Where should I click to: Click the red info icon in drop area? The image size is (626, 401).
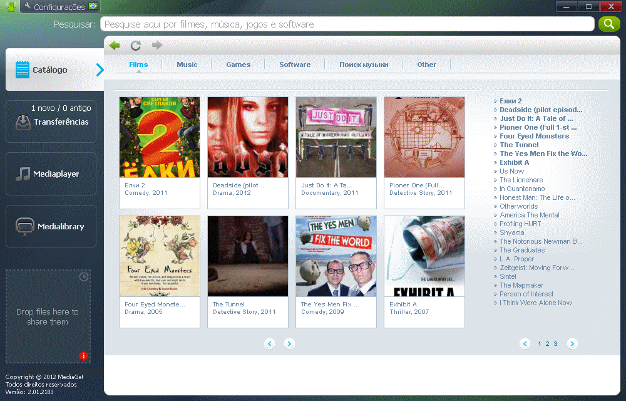click(x=83, y=357)
